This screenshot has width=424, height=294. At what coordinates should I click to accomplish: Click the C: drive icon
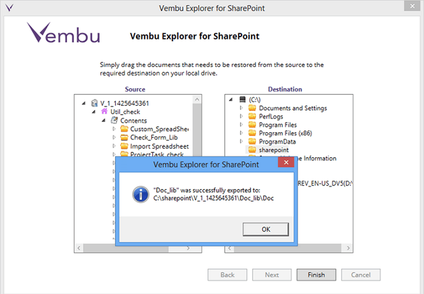tap(243, 99)
